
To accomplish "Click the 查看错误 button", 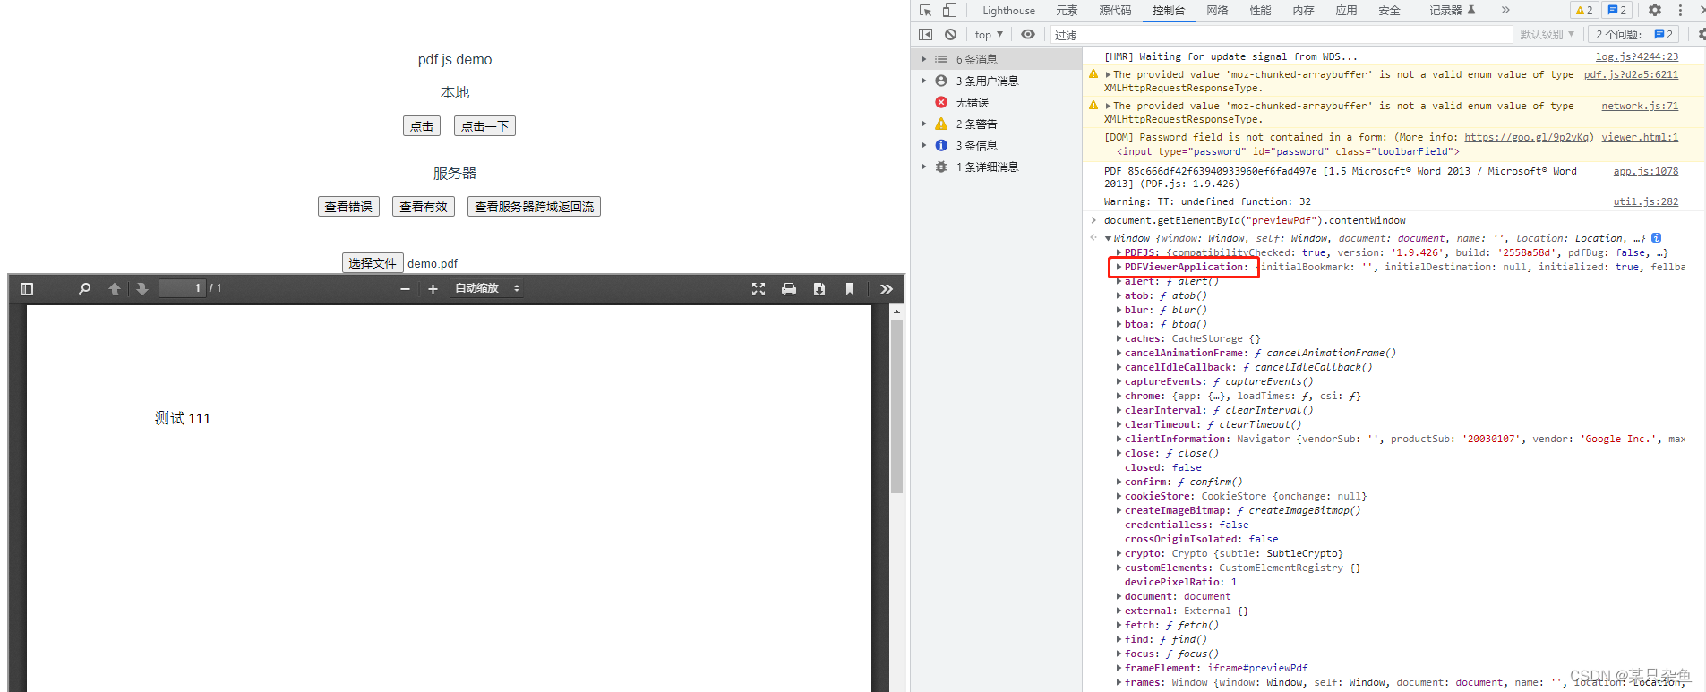I will tap(348, 207).
